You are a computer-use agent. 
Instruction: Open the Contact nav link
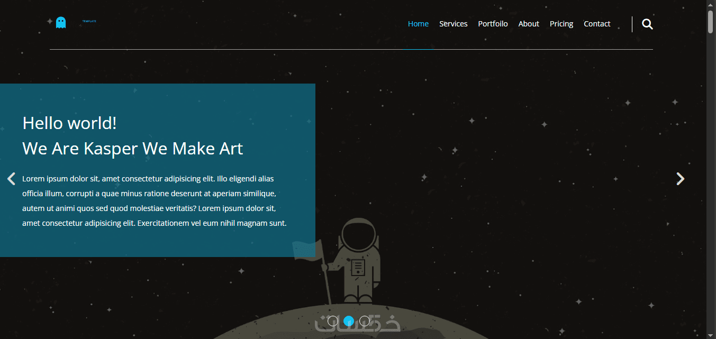tap(597, 24)
